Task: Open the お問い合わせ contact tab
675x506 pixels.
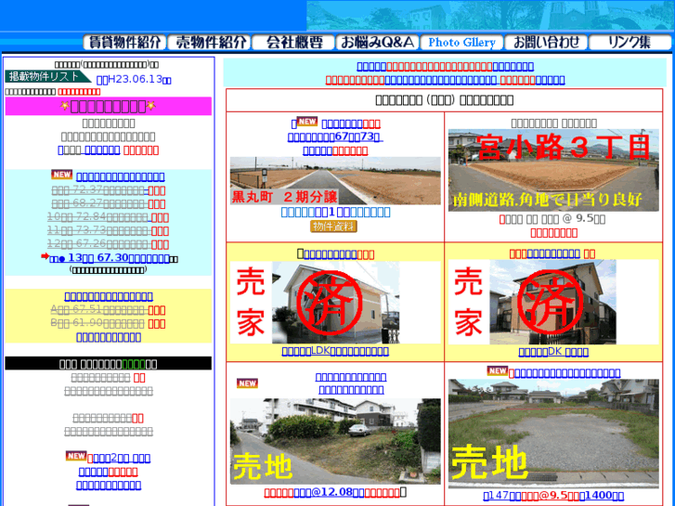Action: pyautogui.click(x=546, y=42)
